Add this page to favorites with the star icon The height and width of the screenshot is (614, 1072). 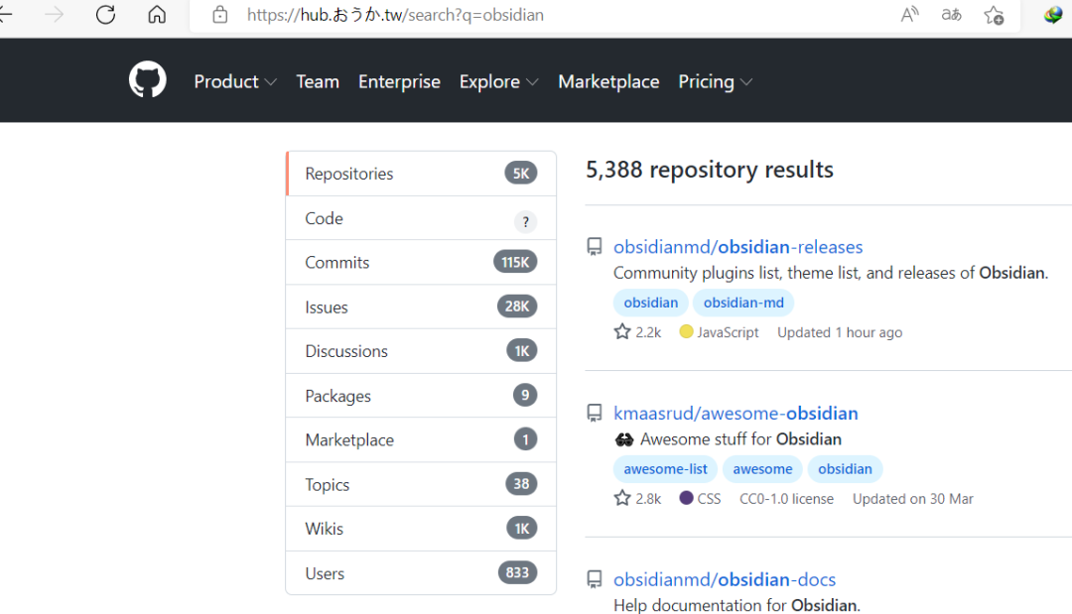[x=994, y=14]
